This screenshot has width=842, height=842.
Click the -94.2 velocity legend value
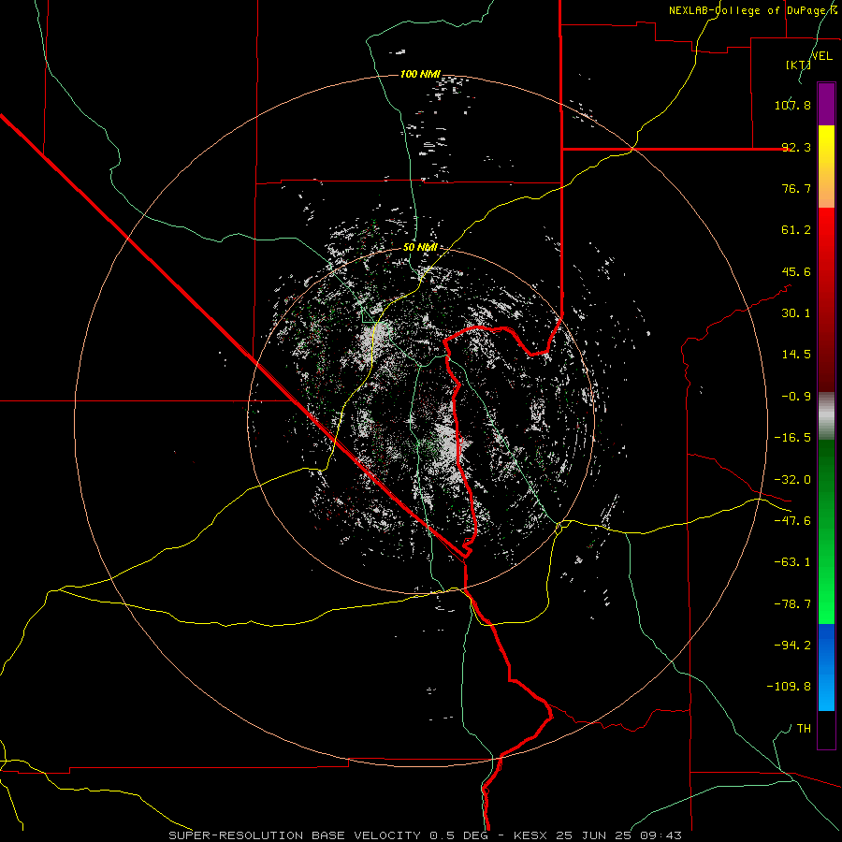point(792,646)
